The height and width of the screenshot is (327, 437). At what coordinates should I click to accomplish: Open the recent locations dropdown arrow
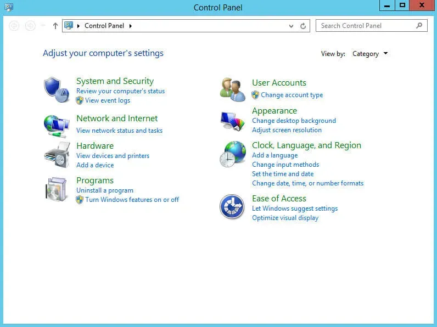[x=43, y=26]
